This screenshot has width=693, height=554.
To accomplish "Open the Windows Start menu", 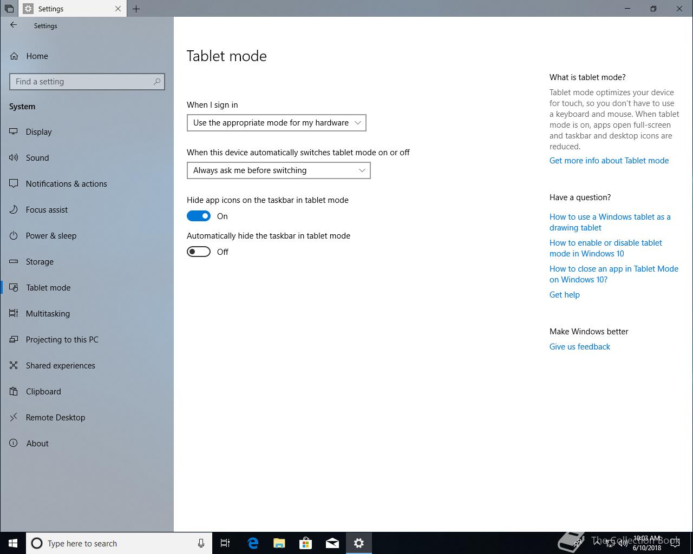I will (x=13, y=543).
